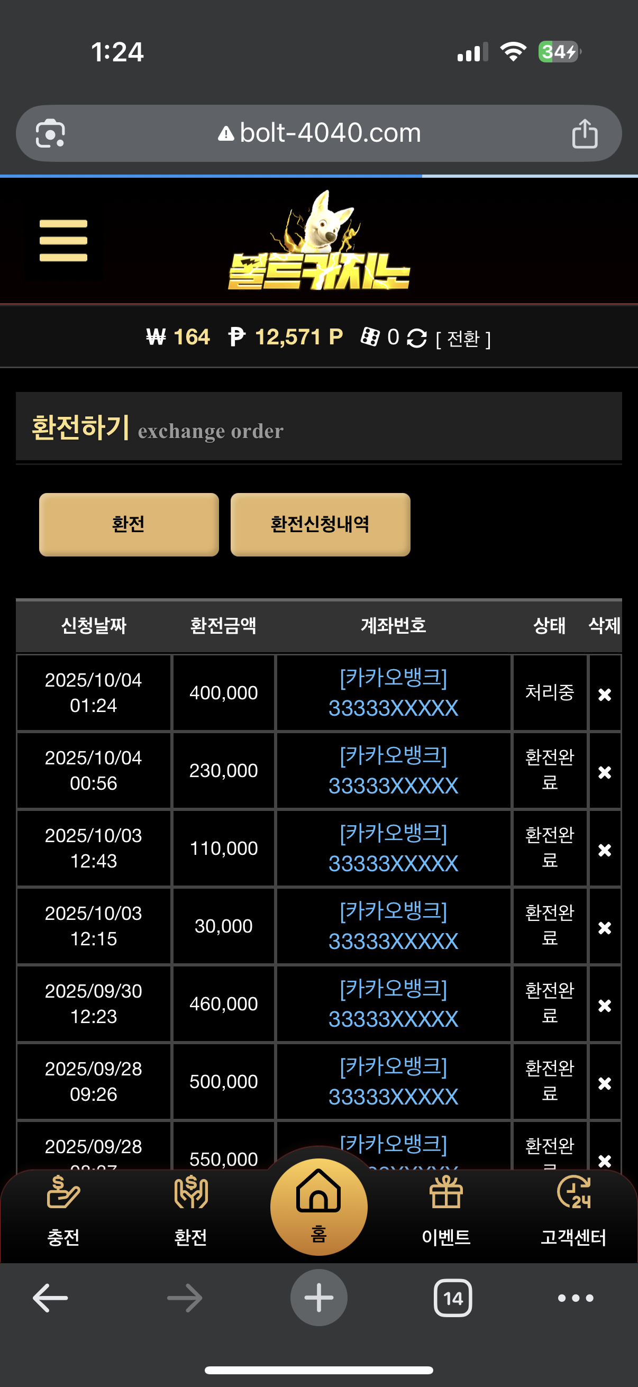Open a new browser tab with plus
The height and width of the screenshot is (1387, 638).
tap(318, 1298)
